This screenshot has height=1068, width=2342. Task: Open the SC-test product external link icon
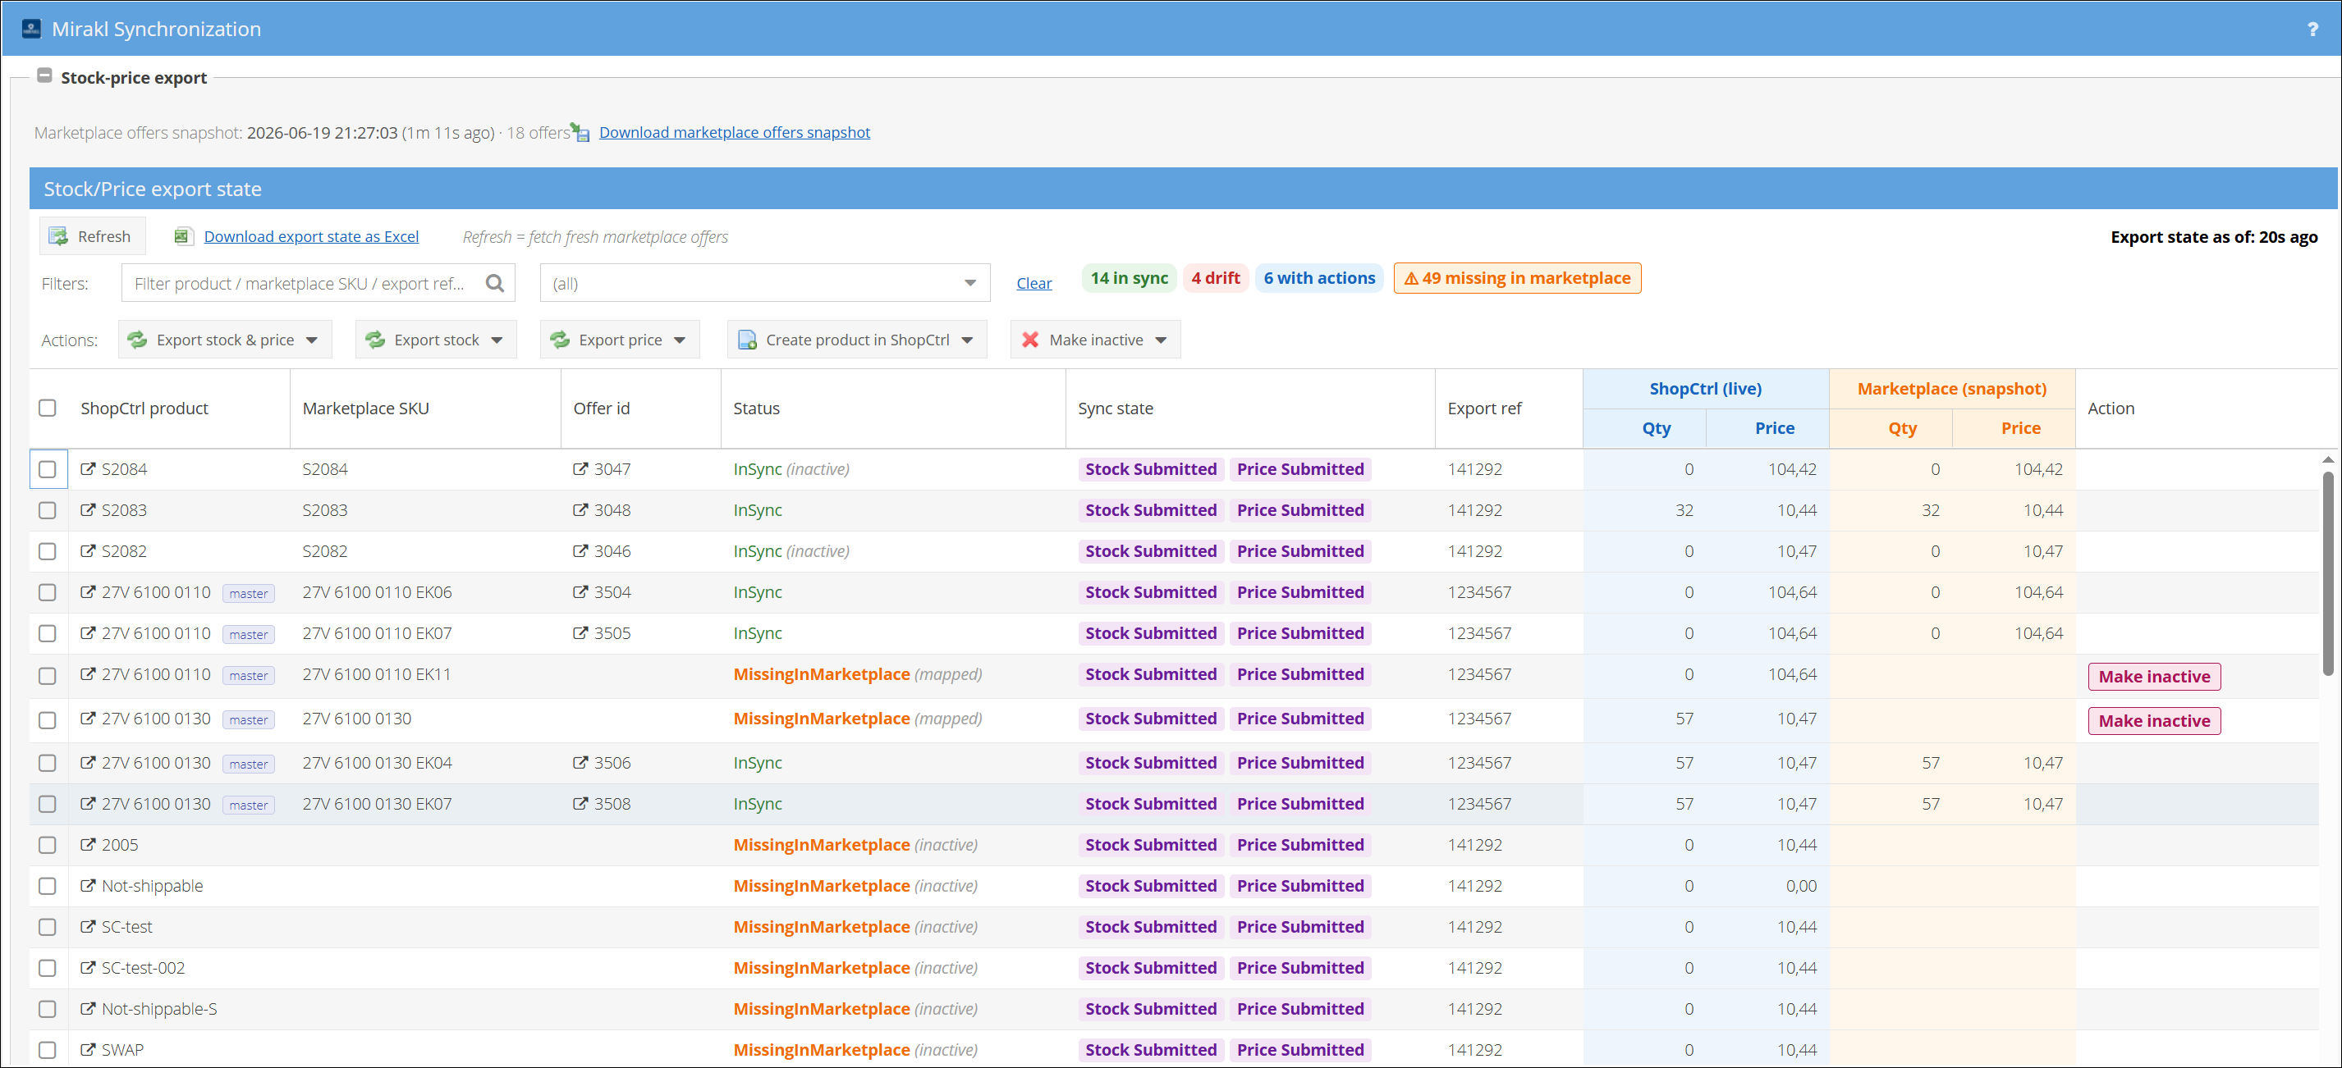point(88,926)
